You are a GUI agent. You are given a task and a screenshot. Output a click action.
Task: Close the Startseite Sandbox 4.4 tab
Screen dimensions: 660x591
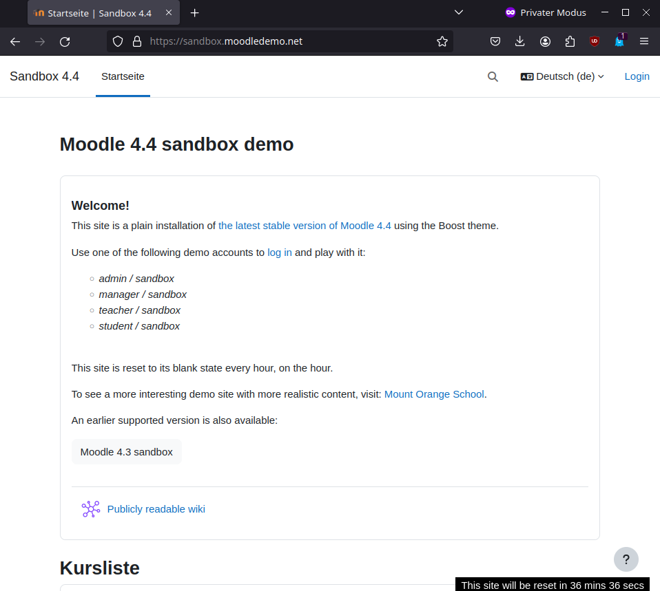pyautogui.click(x=169, y=12)
